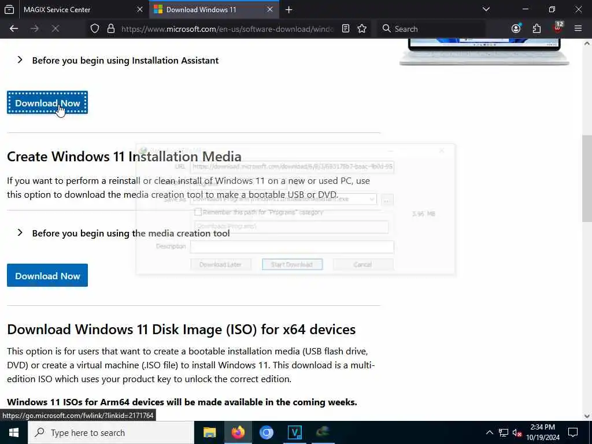592x444 pixels.
Task: Click the muted volume tray icon
Action: click(x=517, y=432)
